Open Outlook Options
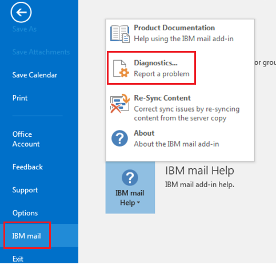The image size is (276, 265). (x=25, y=213)
